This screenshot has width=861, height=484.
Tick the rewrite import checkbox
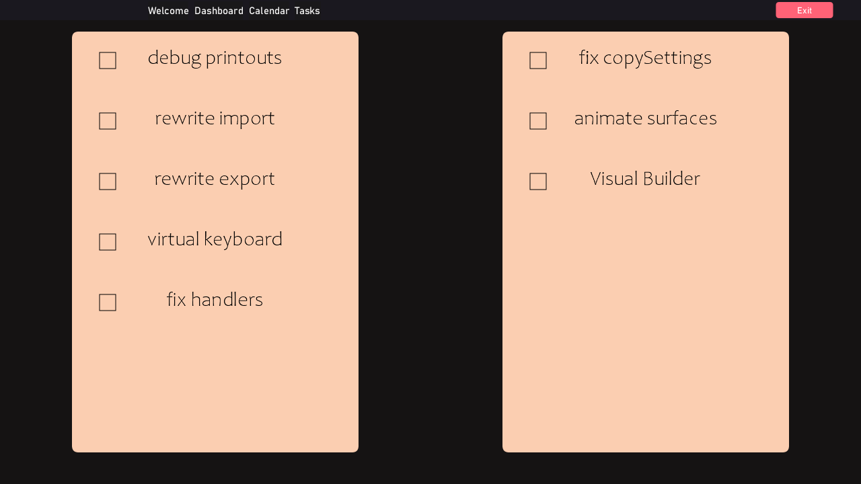[108, 121]
